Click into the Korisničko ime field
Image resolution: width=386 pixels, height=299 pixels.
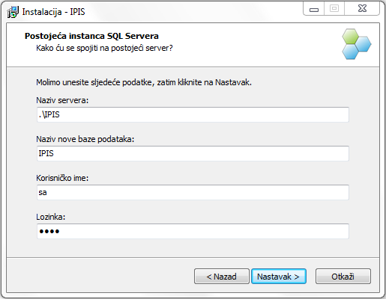[x=193, y=192]
